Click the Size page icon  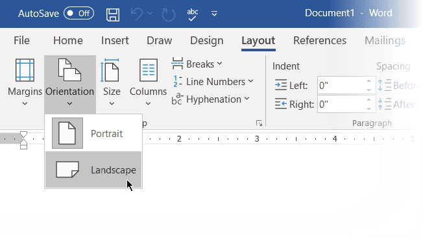tap(110, 70)
